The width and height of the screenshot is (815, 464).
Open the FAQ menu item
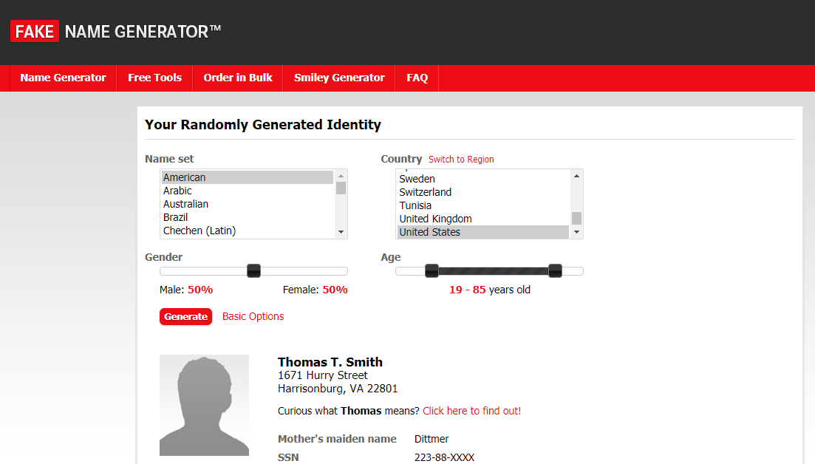[x=417, y=78]
